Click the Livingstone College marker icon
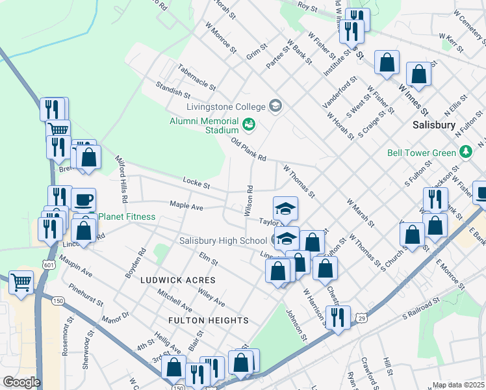 pyautogui.click(x=275, y=107)
